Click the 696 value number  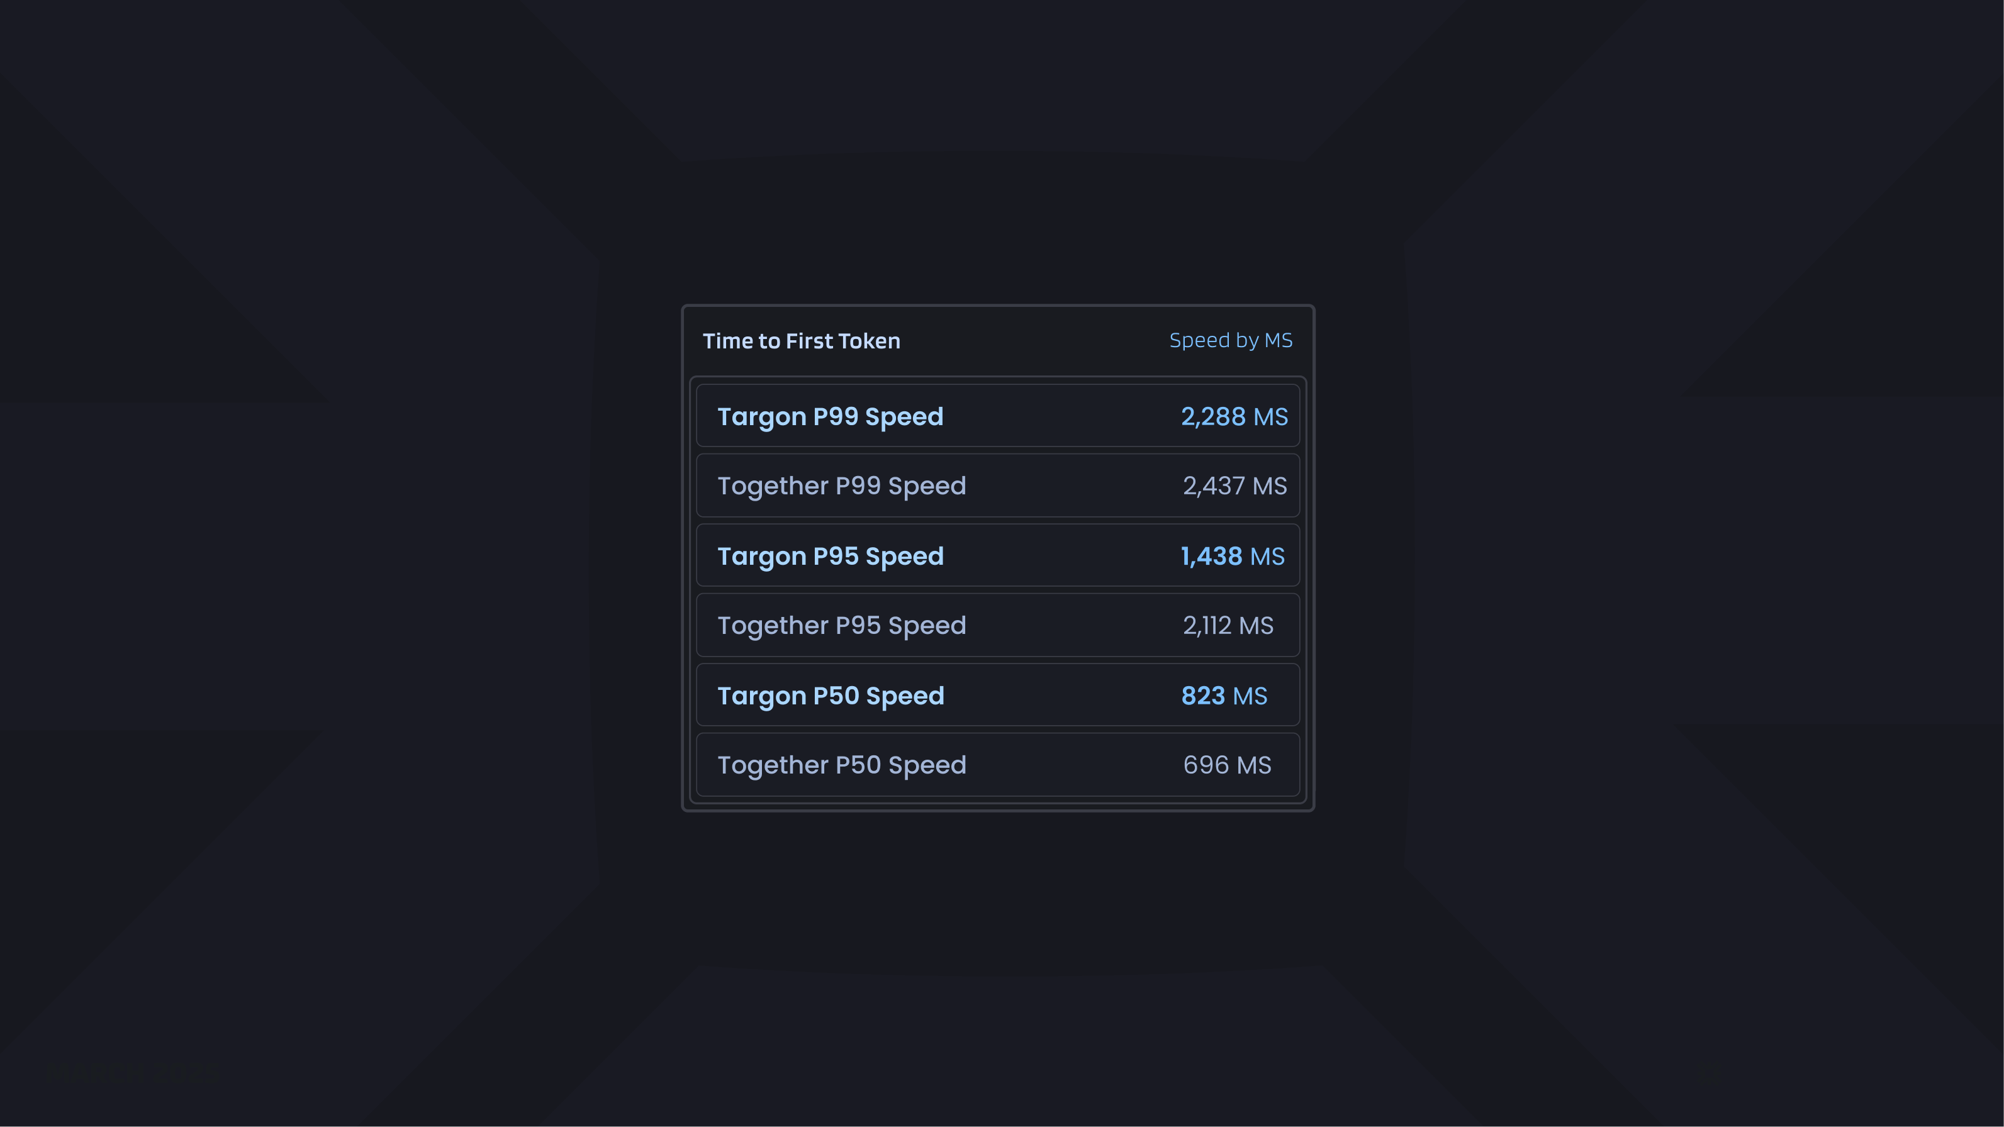[x=1206, y=765]
